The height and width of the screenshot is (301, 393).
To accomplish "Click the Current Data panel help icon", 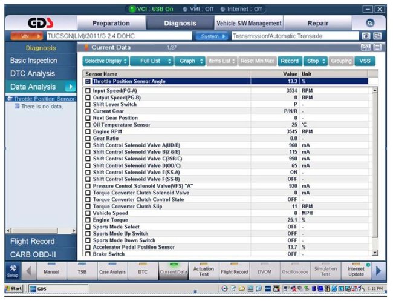I will click(x=365, y=47).
